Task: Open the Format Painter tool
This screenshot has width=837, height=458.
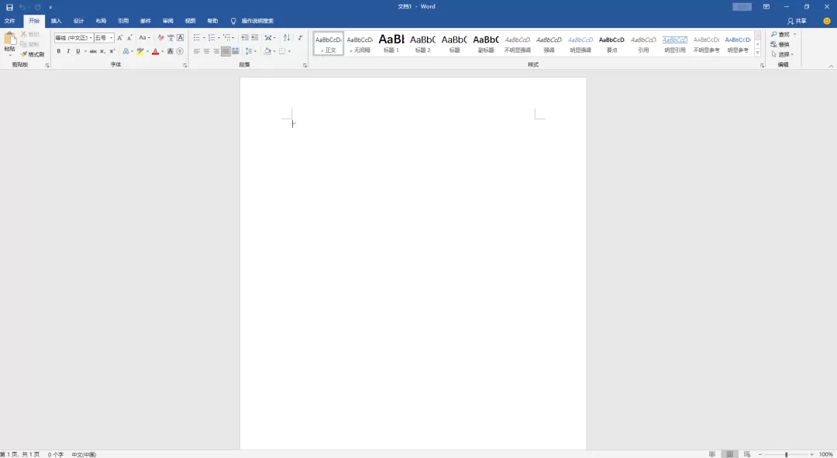Action: [34, 53]
